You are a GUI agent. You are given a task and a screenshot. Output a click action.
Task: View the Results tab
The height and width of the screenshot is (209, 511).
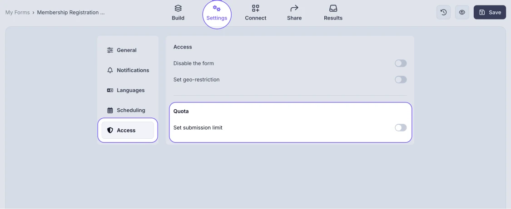click(333, 13)
